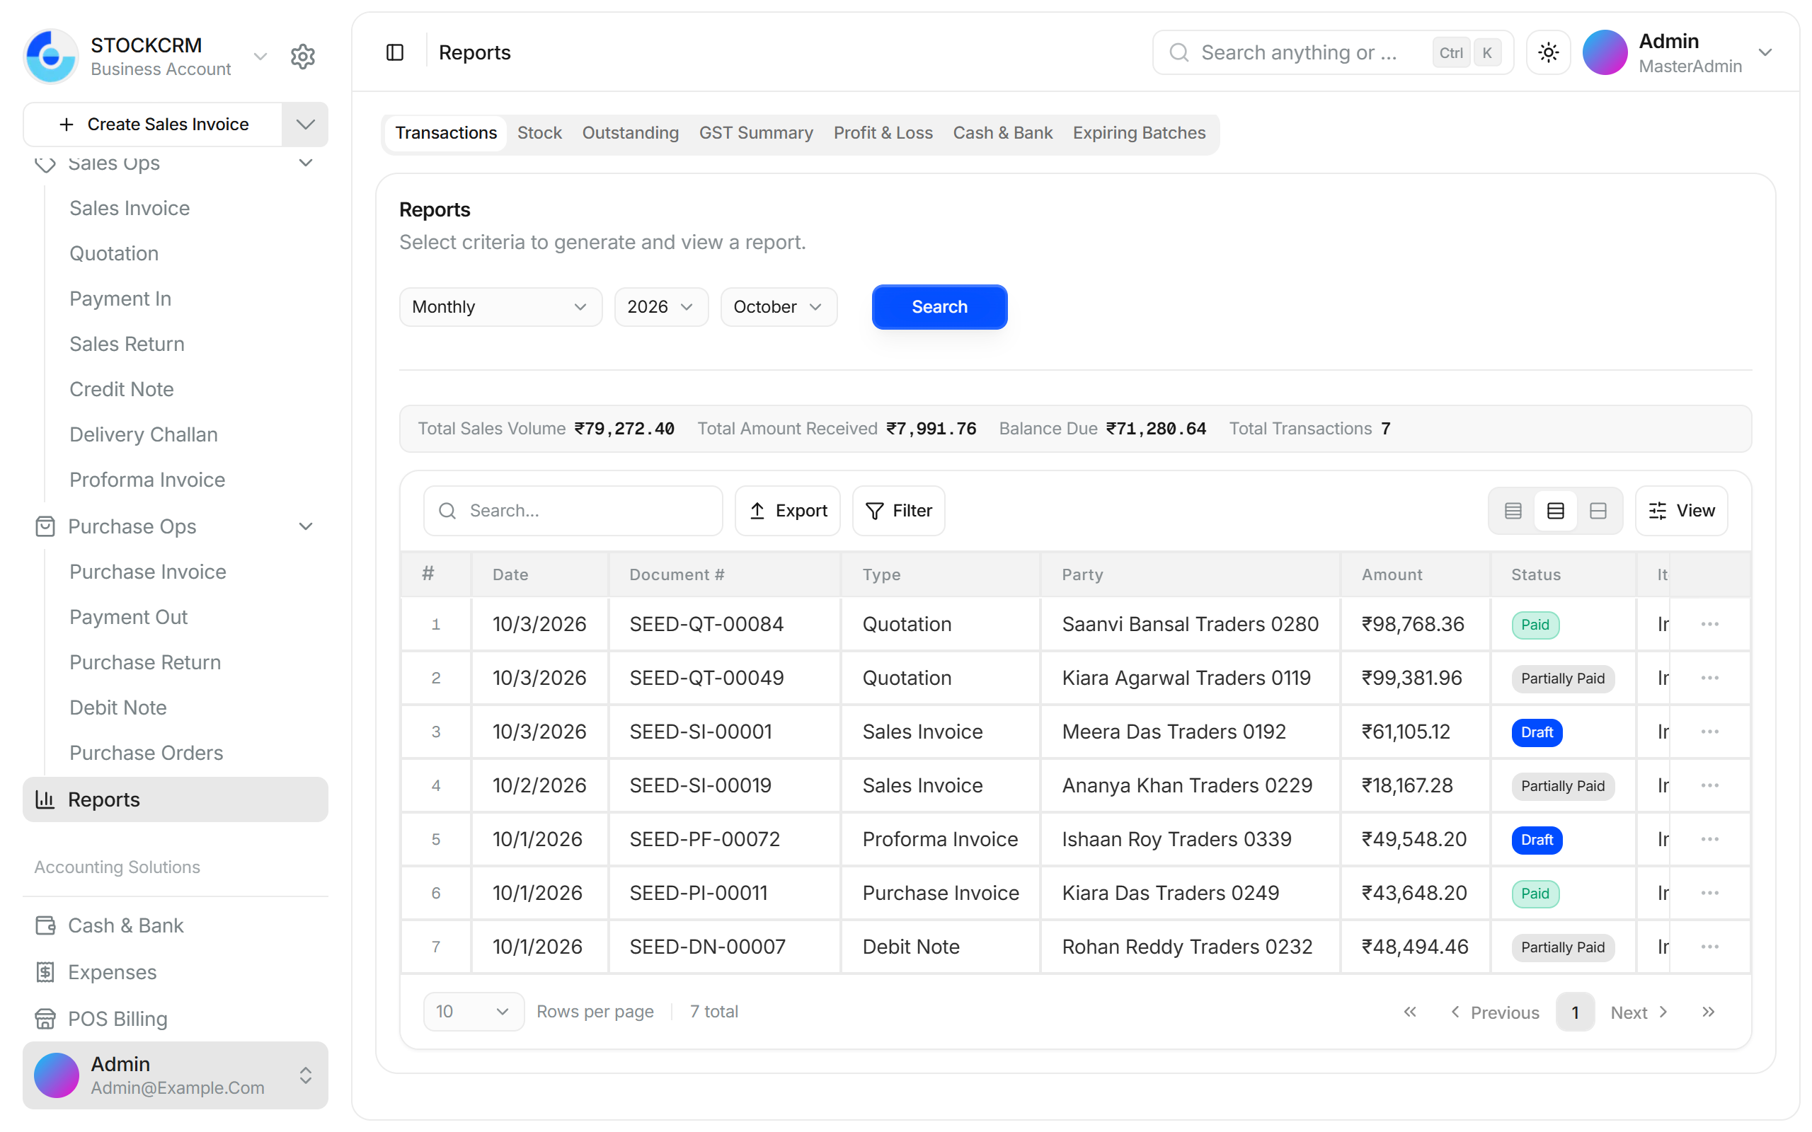Select the medium row density icon

(x=1555, y=511)
